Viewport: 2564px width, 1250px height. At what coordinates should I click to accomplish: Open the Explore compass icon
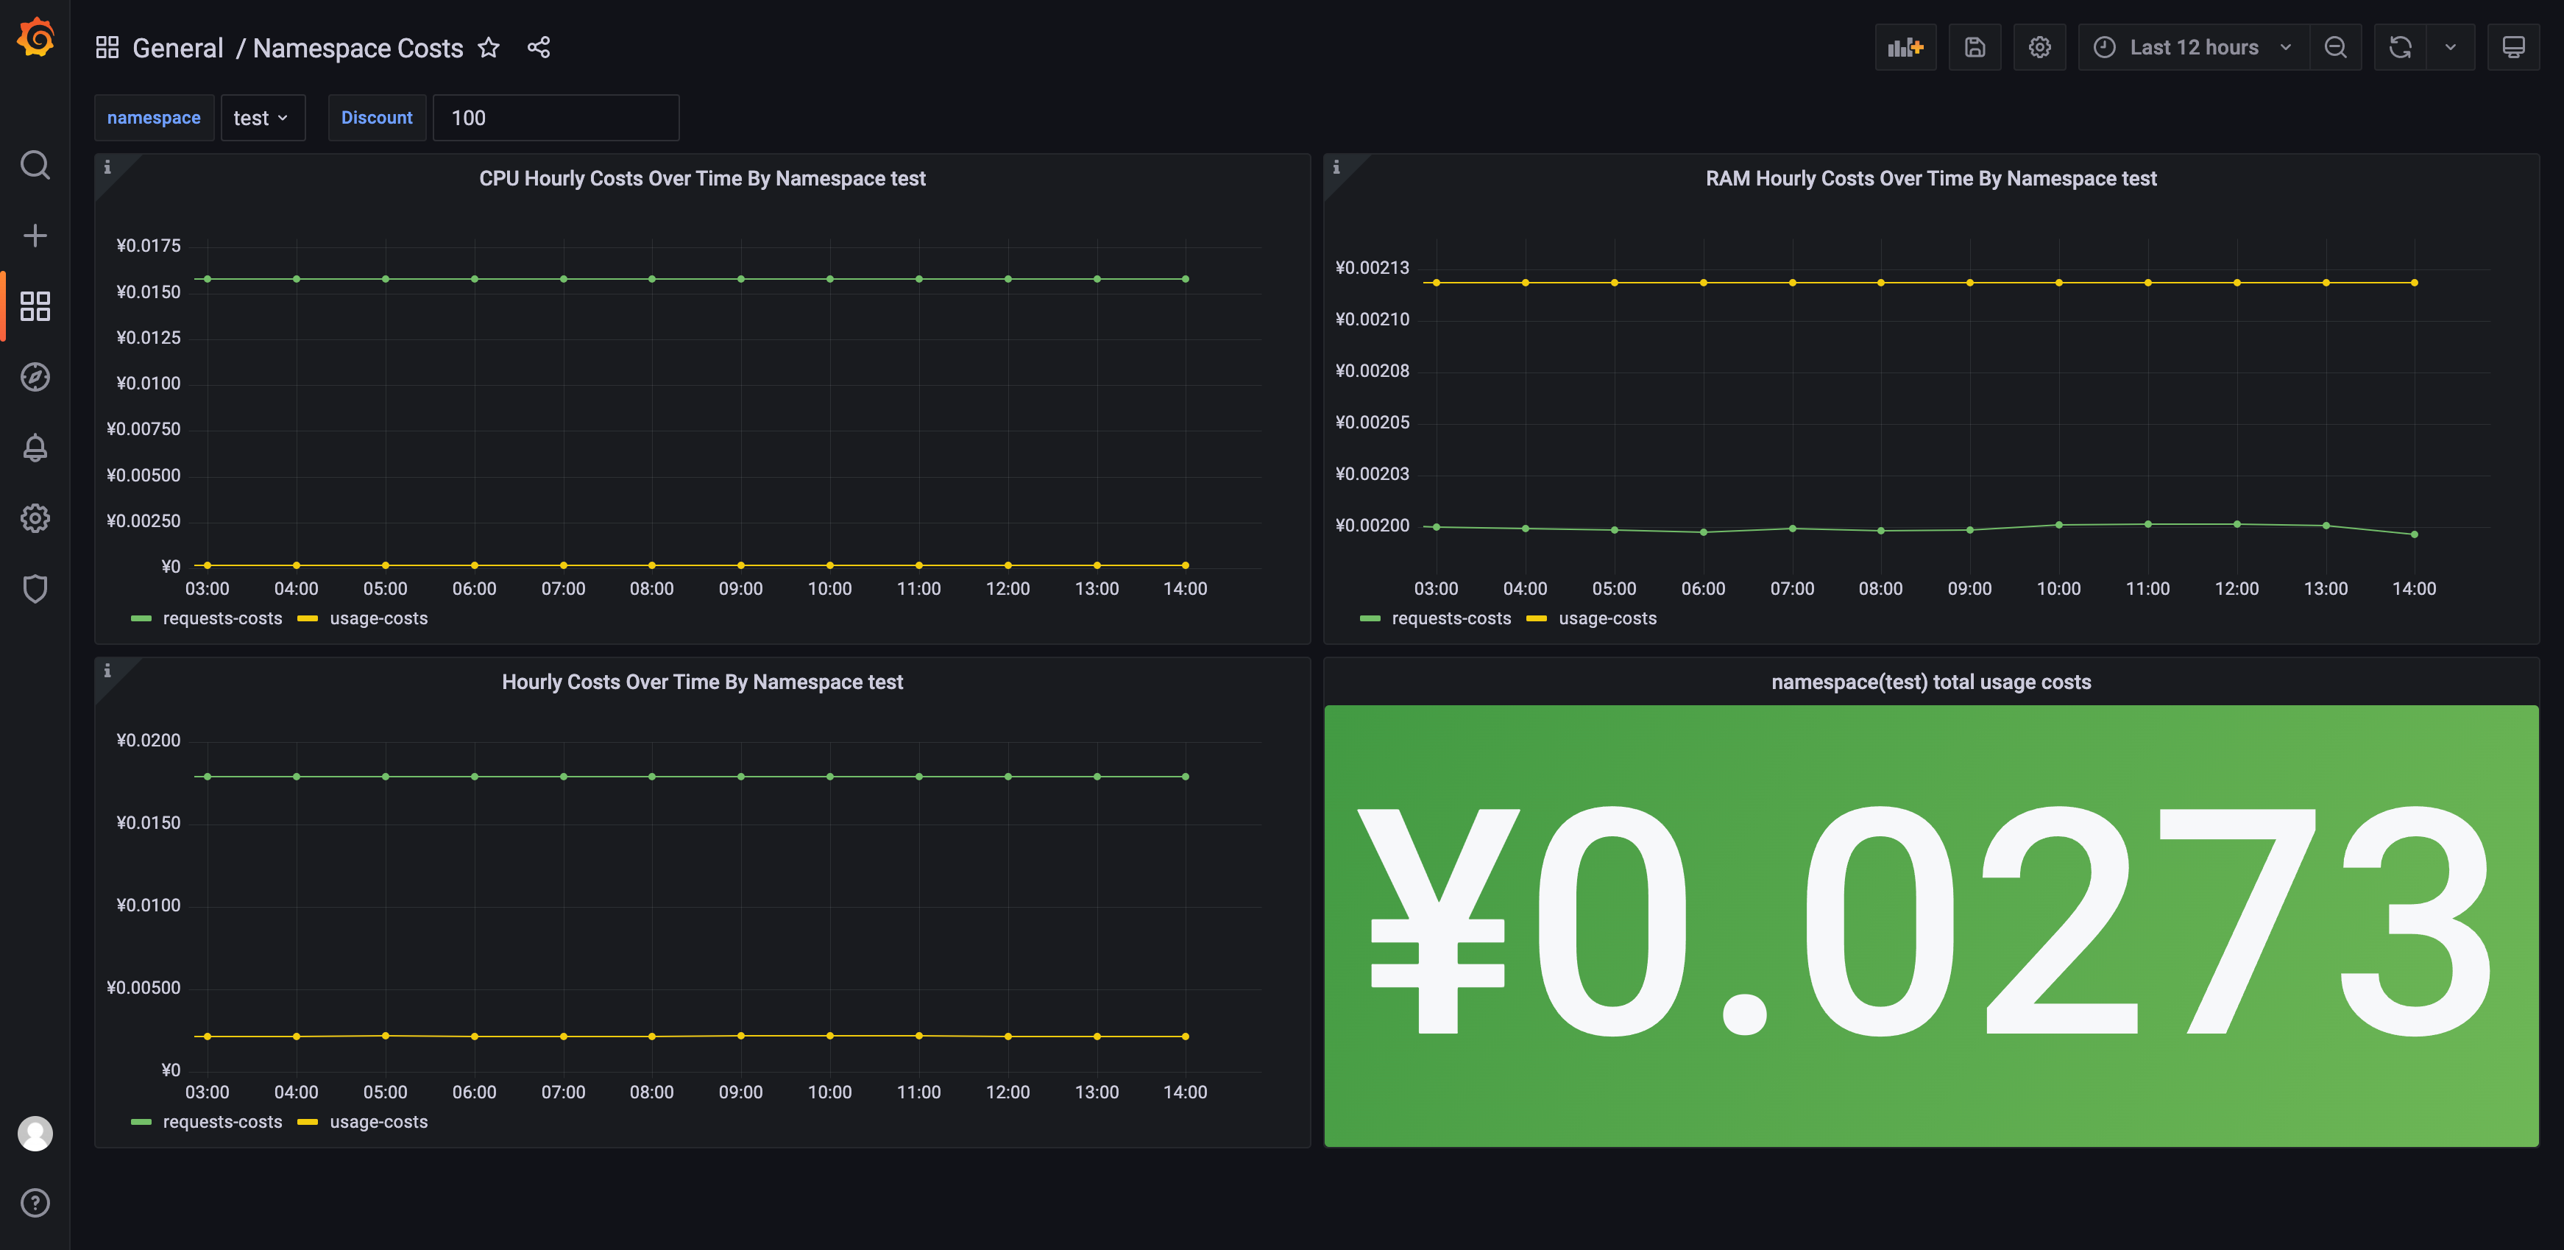coord(35,376)
